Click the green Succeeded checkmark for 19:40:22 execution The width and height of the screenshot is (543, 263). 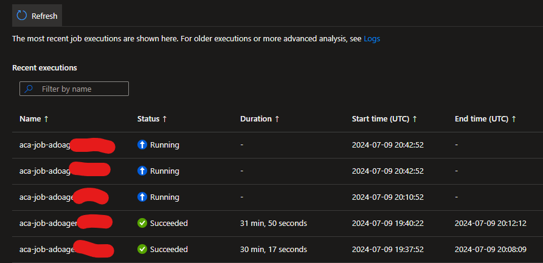(142, 224)
